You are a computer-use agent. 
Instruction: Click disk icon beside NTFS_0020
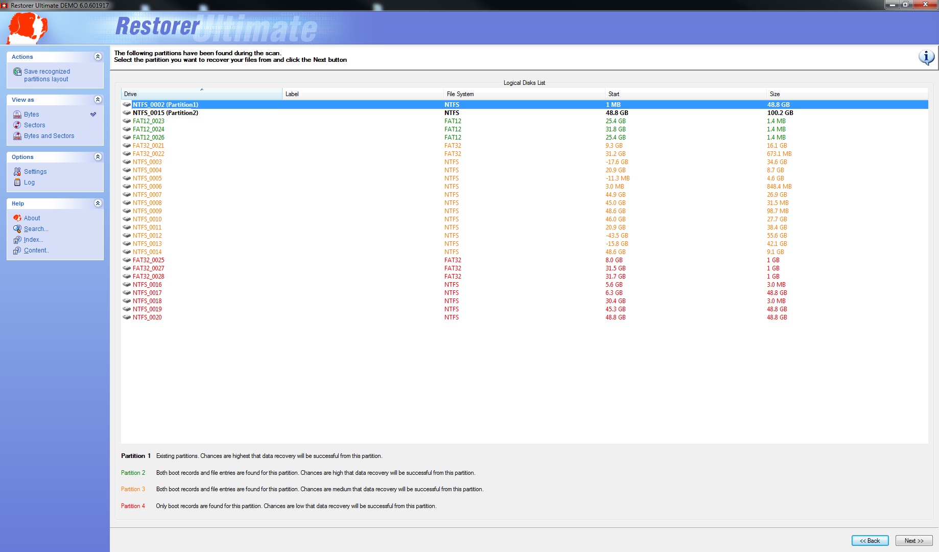click(x=127, y=317)
